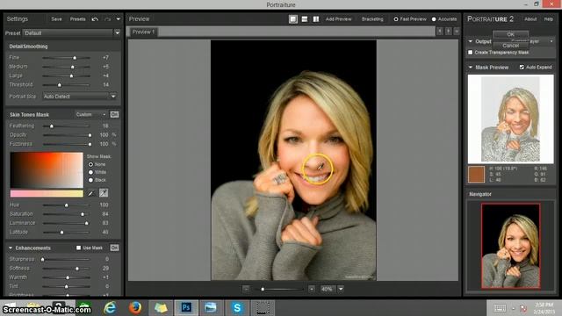This screenshot has width=562, height=316.
Task: Click the Medium smoothing slider
Action: [x=66, y=67]
